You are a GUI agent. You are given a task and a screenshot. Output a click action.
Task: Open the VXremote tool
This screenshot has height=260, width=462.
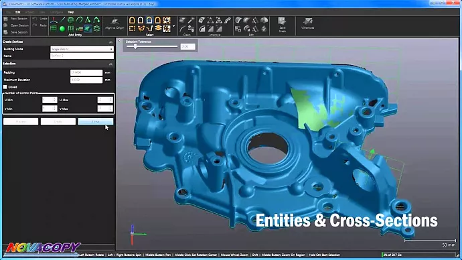click(307, 23)
